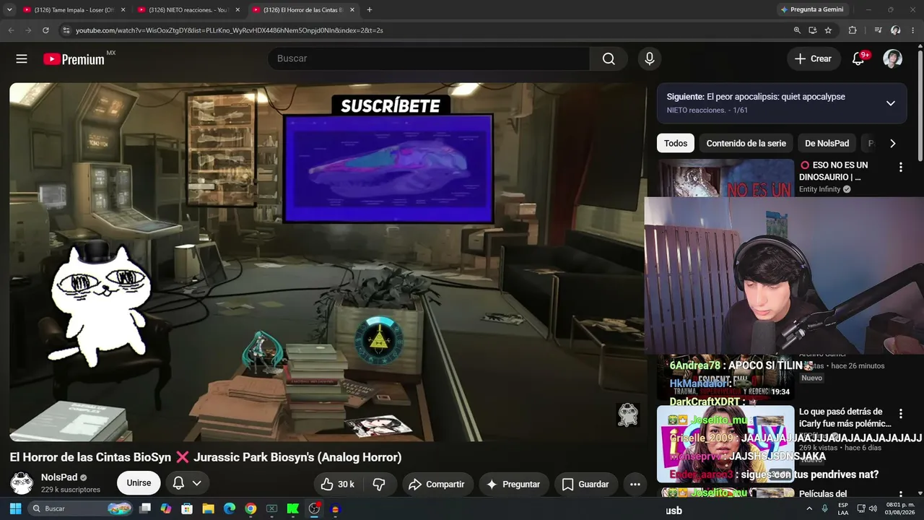Expand the notification bell subscription dropdown
Image resolution: width=924 pixels, height=520 pixels.
196,483
